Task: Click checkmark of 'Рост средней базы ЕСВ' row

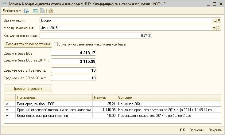Action: pos(7,104)
